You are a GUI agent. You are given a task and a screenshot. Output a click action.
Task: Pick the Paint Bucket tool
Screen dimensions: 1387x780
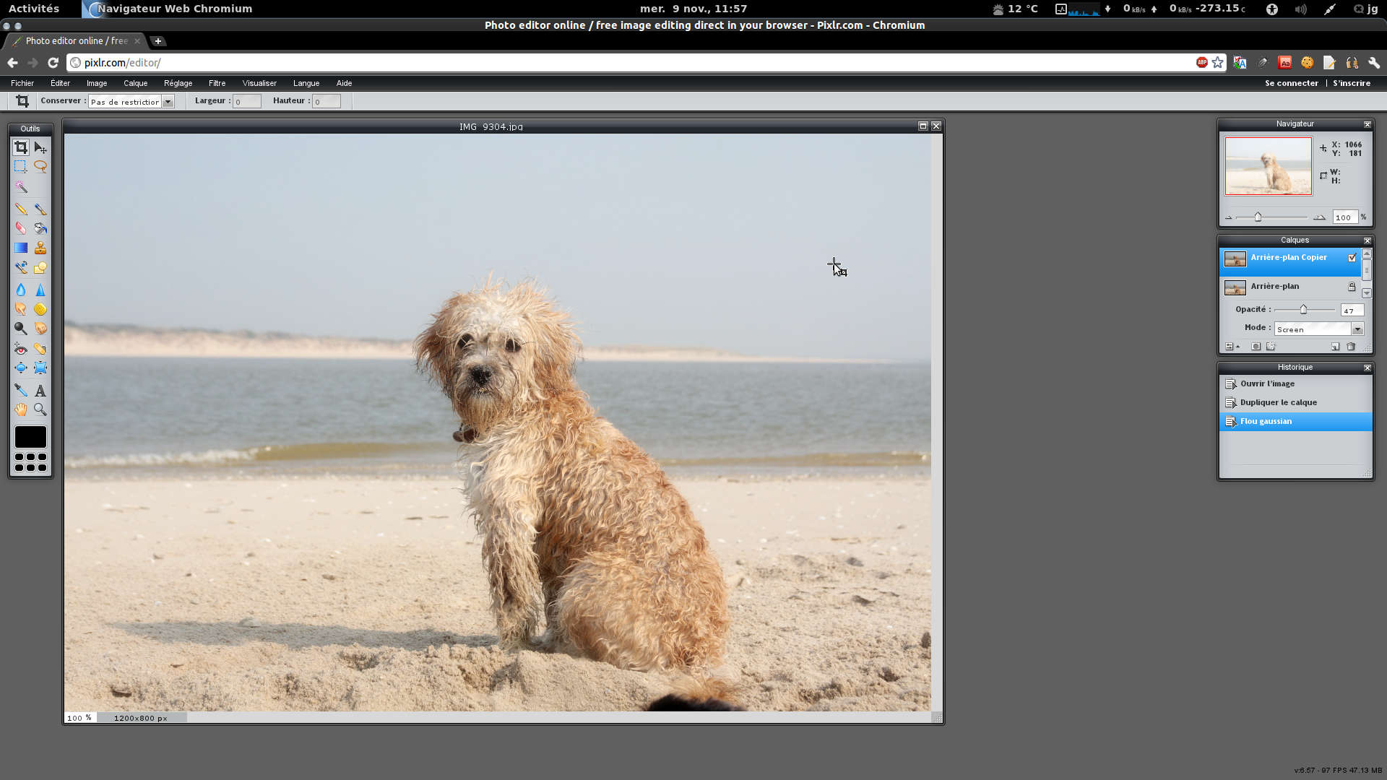coord(40,228)
